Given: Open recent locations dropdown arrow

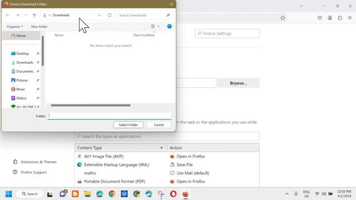Looking at the screenshot, I should tap(26, 15).
